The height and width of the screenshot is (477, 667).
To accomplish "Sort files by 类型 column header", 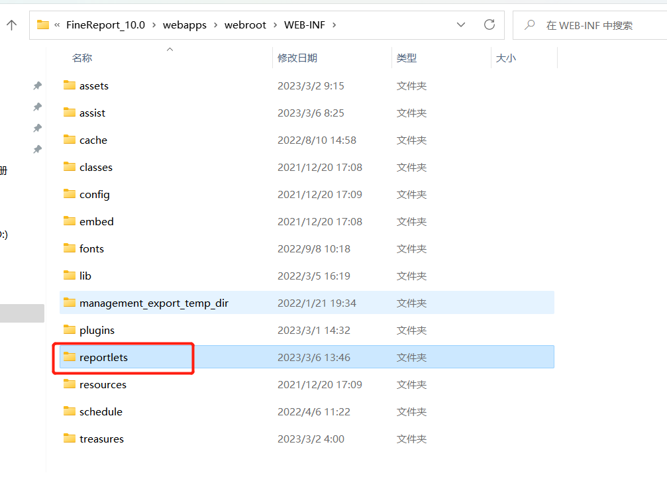I will click(407, 58).
